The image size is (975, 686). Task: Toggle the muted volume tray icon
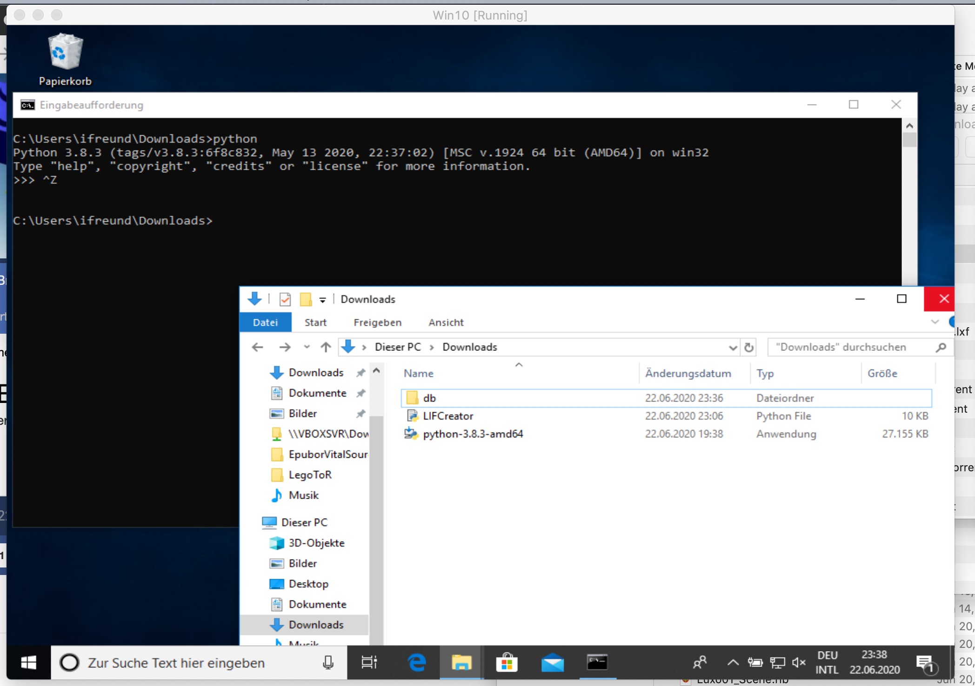799,662
